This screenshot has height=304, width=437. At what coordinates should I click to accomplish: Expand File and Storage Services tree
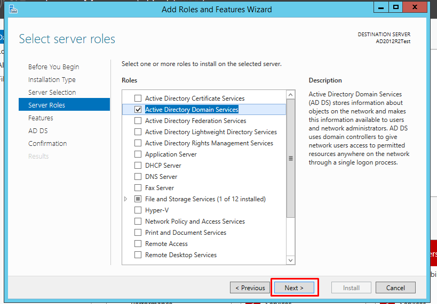(x=126, y=199)
